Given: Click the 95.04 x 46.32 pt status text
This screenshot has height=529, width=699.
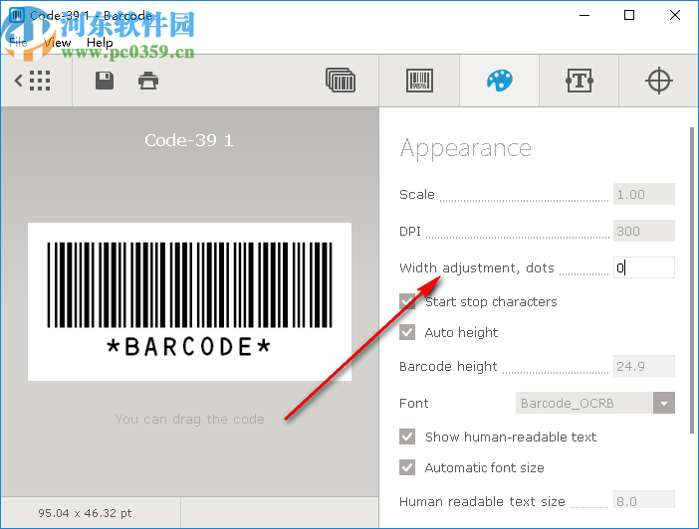Looking at the screenshot, I should (x=85, y=513).
